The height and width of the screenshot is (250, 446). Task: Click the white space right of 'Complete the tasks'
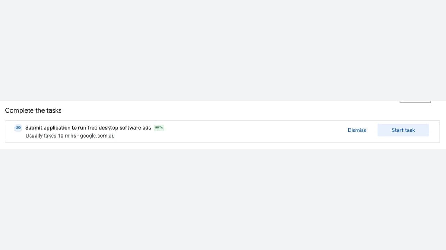coord(230,110)
